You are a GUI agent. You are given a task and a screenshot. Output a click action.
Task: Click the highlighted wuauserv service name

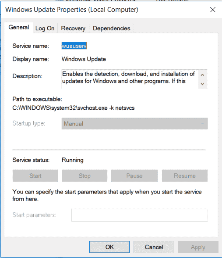(x=74, y=46)
